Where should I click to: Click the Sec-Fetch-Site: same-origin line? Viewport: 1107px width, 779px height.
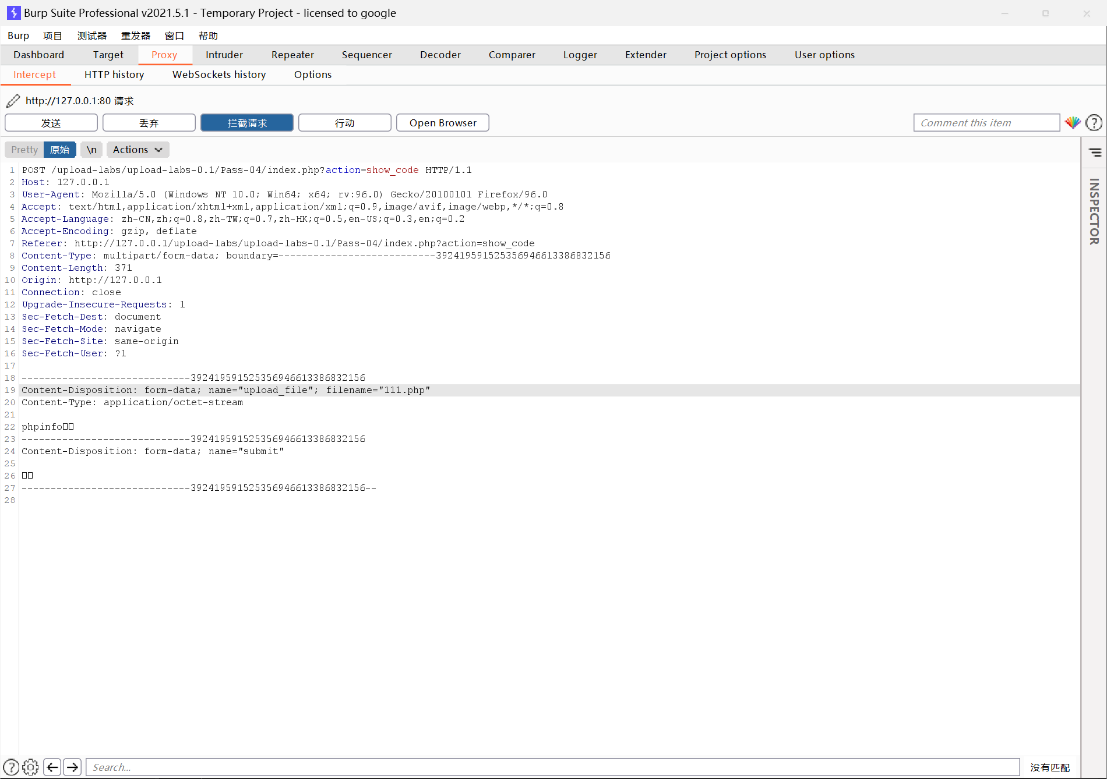[100, 341]
